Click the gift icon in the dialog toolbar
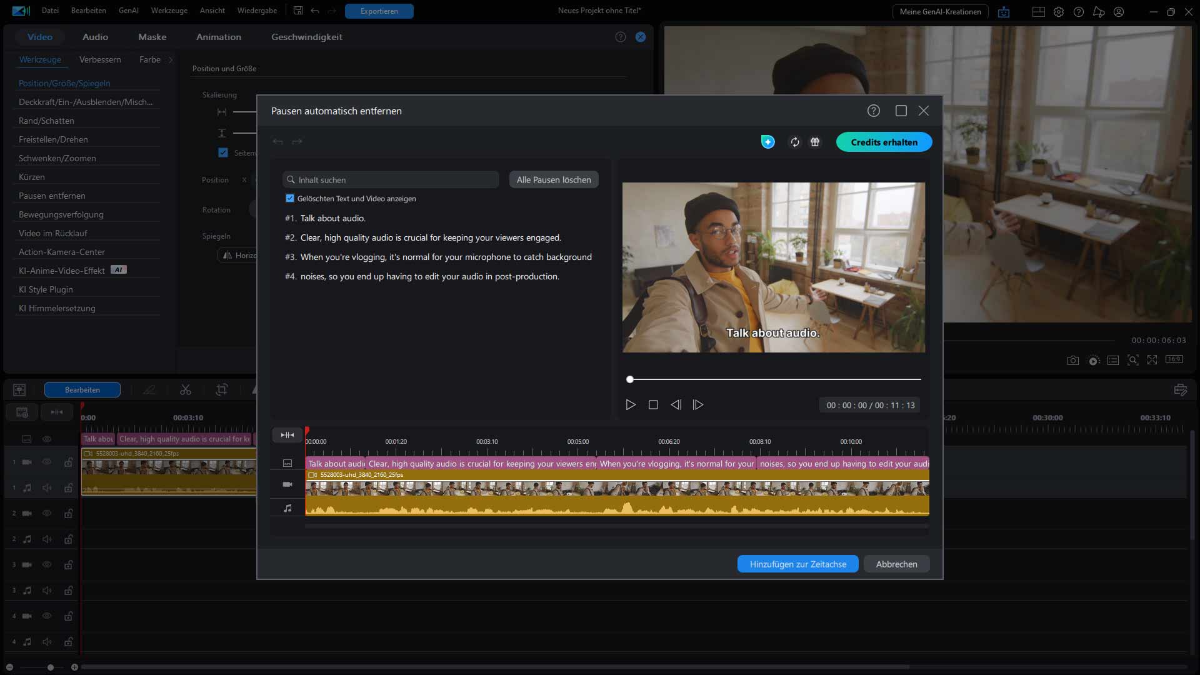1200x675 pixels. [815, 142]
